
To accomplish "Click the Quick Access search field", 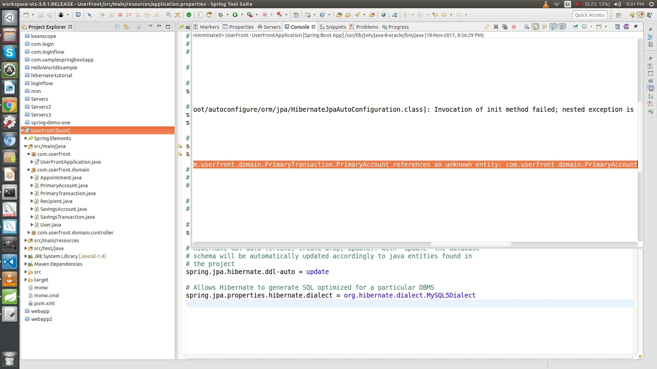I will point(590,15).
